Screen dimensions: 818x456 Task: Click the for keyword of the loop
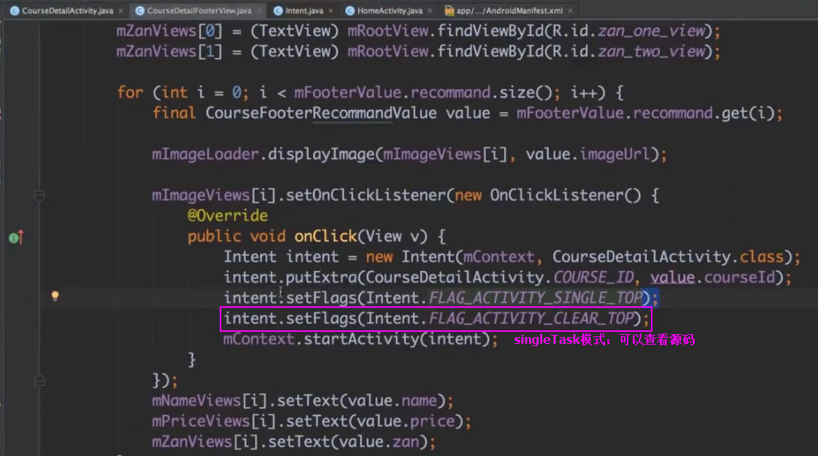click(130, 93)
